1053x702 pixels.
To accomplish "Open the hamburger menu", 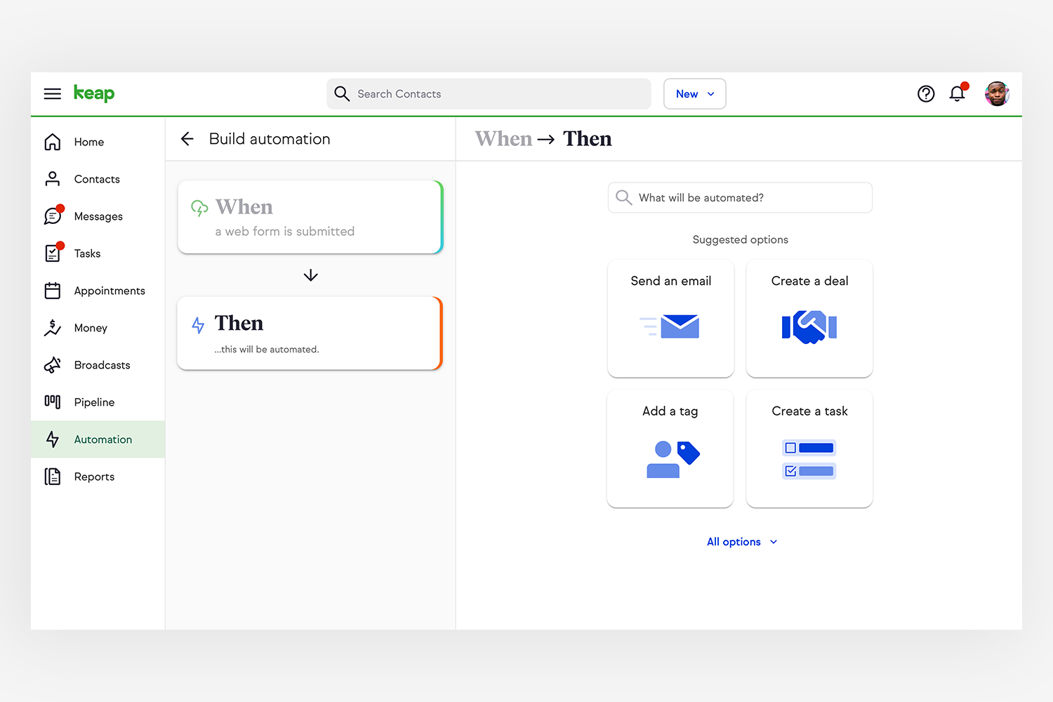I will (x=52, y=93).
